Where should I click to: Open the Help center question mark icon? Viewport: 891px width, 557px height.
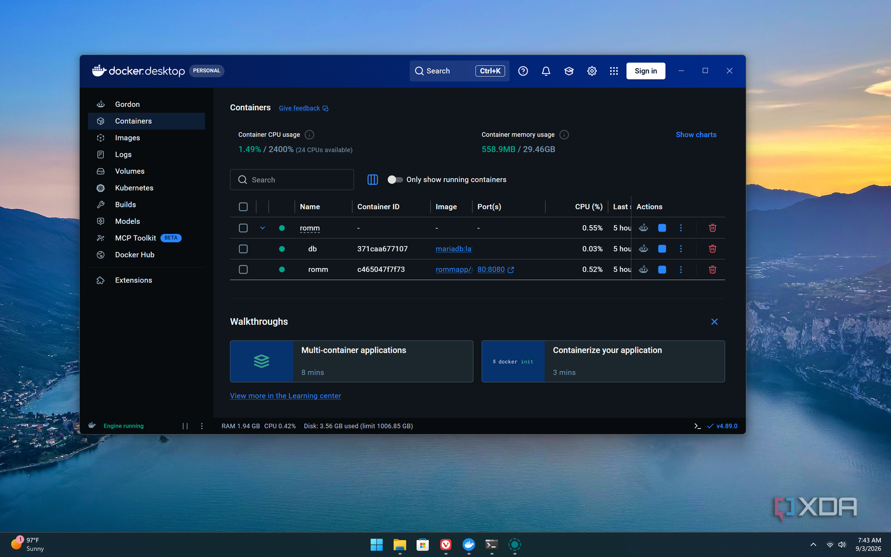tap(523, 71)
